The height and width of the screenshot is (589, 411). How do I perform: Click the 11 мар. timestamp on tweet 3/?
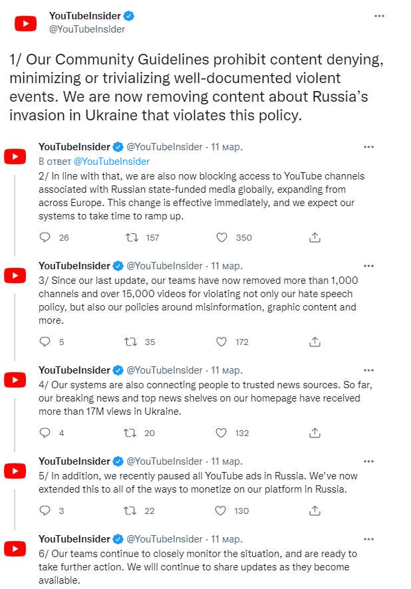pos(227,266)
